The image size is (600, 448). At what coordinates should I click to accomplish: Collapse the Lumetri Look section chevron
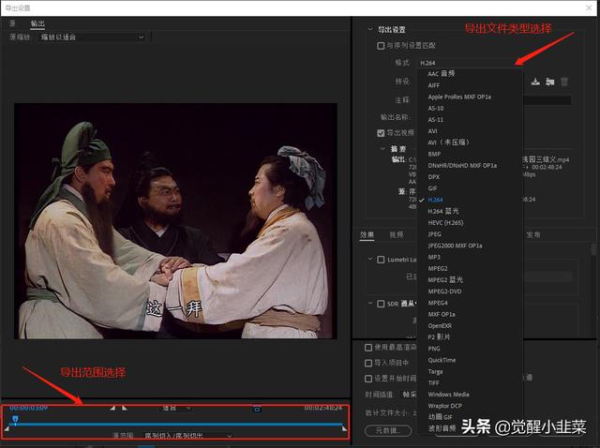point(370,259)
